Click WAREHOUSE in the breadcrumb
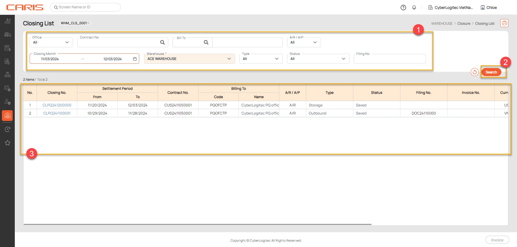This screenshot has width=517, height=247. 442,24
